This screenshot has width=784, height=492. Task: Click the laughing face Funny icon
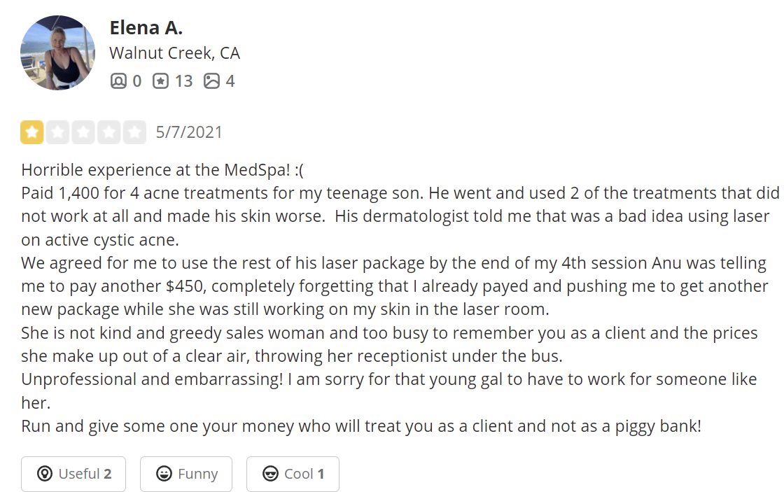164,474
